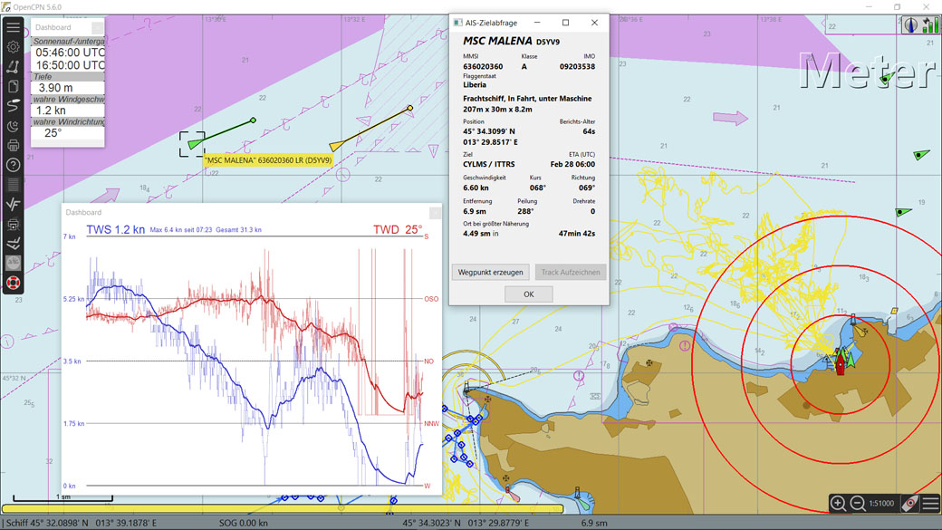942x530 pixels.
Task: Click the ETA Feb 28 06:00 value
Action: (572, 164)
